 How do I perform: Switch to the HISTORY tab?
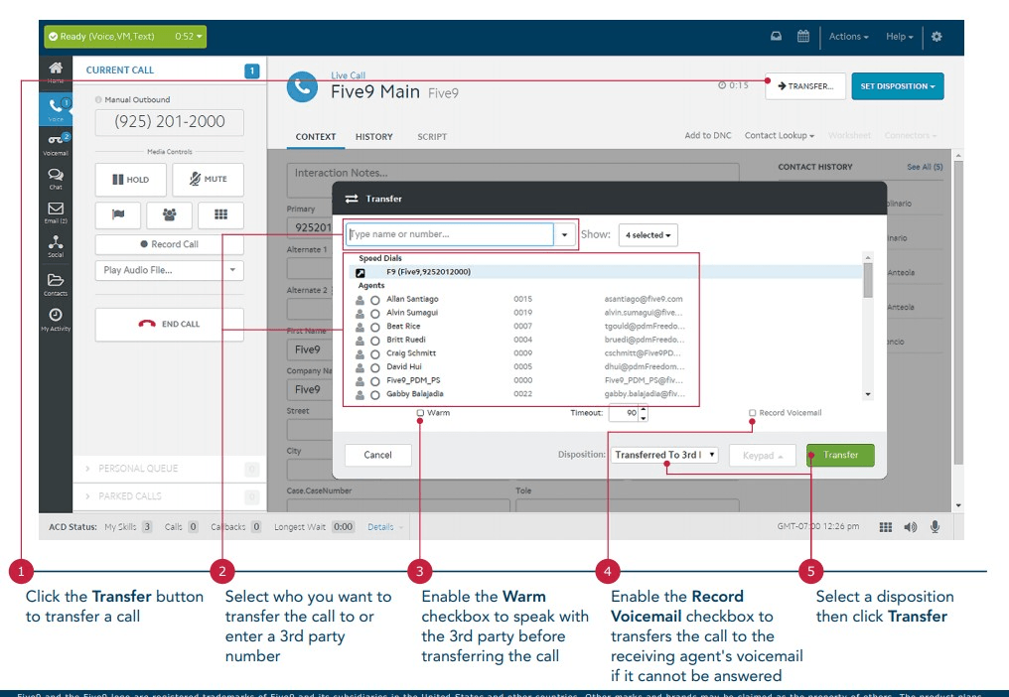[374, 137]
